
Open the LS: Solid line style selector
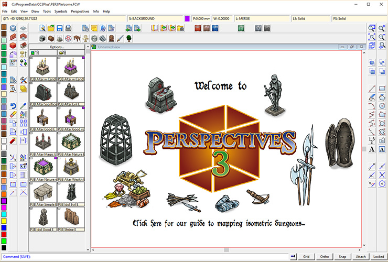[x=311, y=18]
